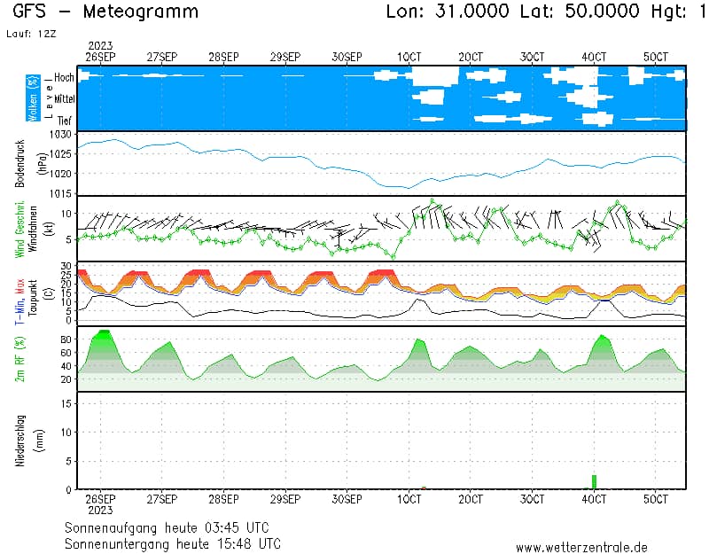Viewport: 709px width, 554px height.
Task: Click the 1030 value on pressure axis
Action: click(x=60, y=134)
